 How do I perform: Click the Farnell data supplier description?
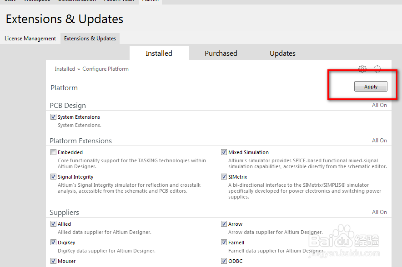point(276,251)
